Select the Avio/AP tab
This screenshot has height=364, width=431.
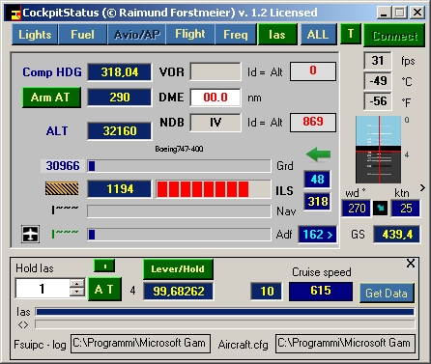pyautogui.click(x=137, y=34)
